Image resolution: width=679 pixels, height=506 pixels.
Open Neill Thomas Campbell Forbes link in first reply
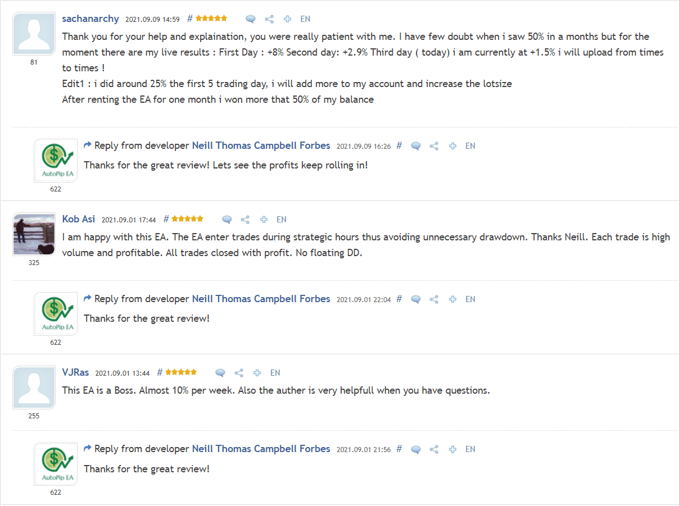tap(261, 145)
